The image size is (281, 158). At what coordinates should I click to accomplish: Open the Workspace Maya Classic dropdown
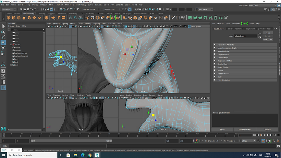tap(262, 5)
